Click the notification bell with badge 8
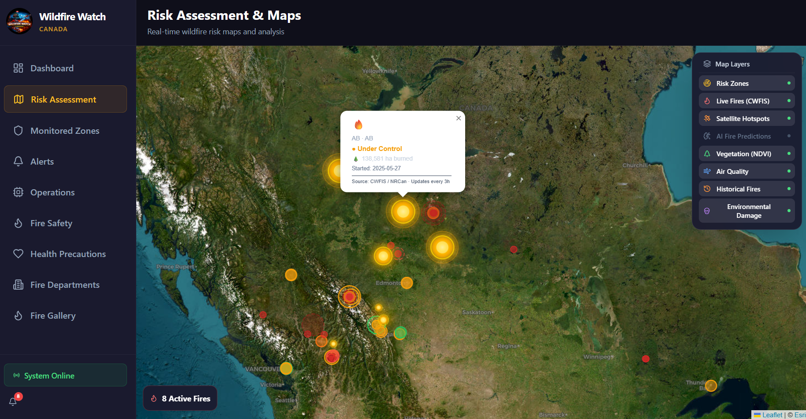 pyautogui.click(x=13, y=401)
